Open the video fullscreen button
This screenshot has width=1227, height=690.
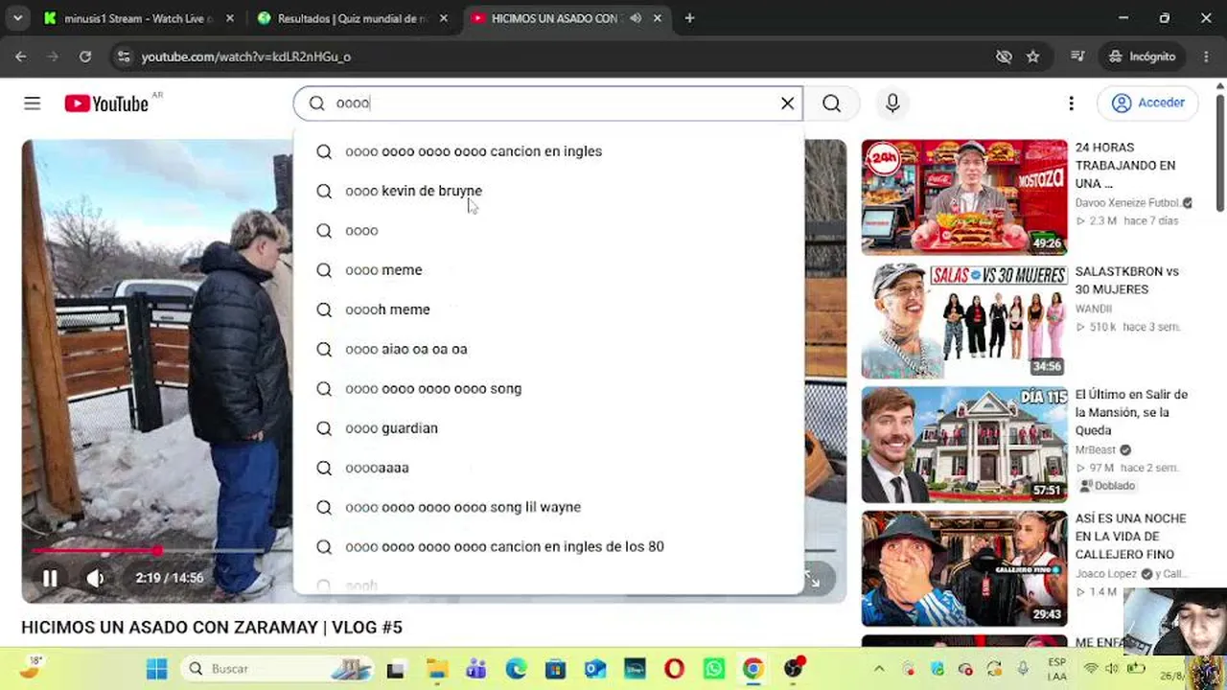click(x=812, y=579)
